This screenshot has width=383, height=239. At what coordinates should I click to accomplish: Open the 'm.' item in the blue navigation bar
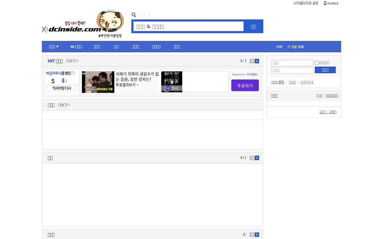(76, 47)
